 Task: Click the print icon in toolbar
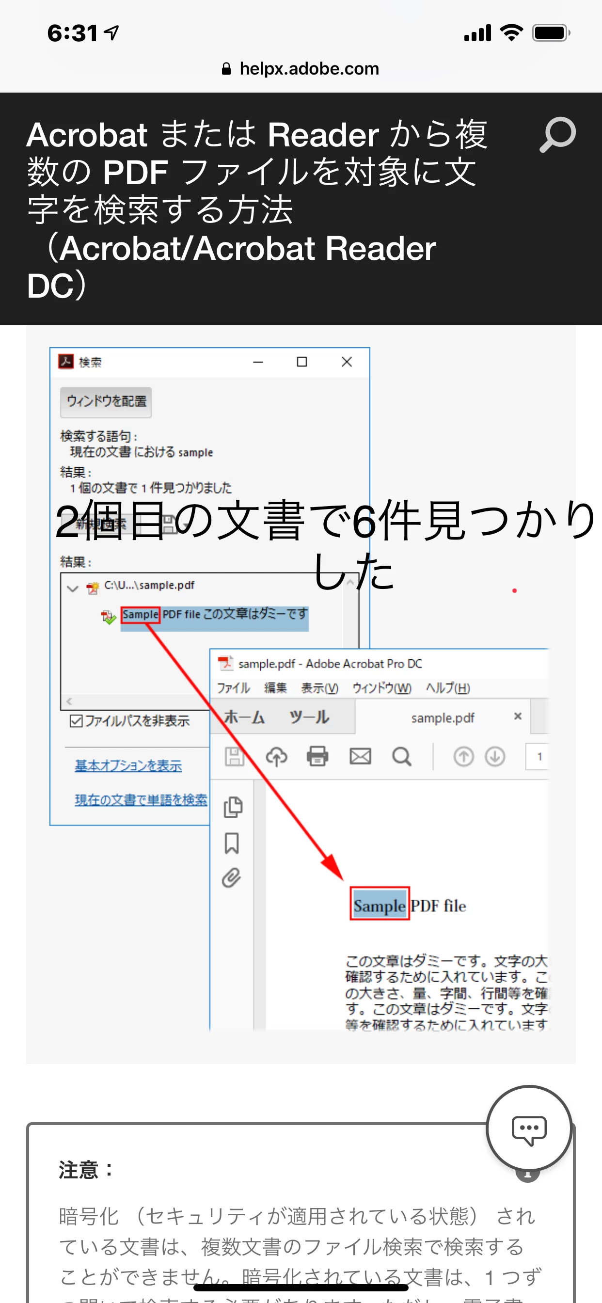click(x=317, y=757)
